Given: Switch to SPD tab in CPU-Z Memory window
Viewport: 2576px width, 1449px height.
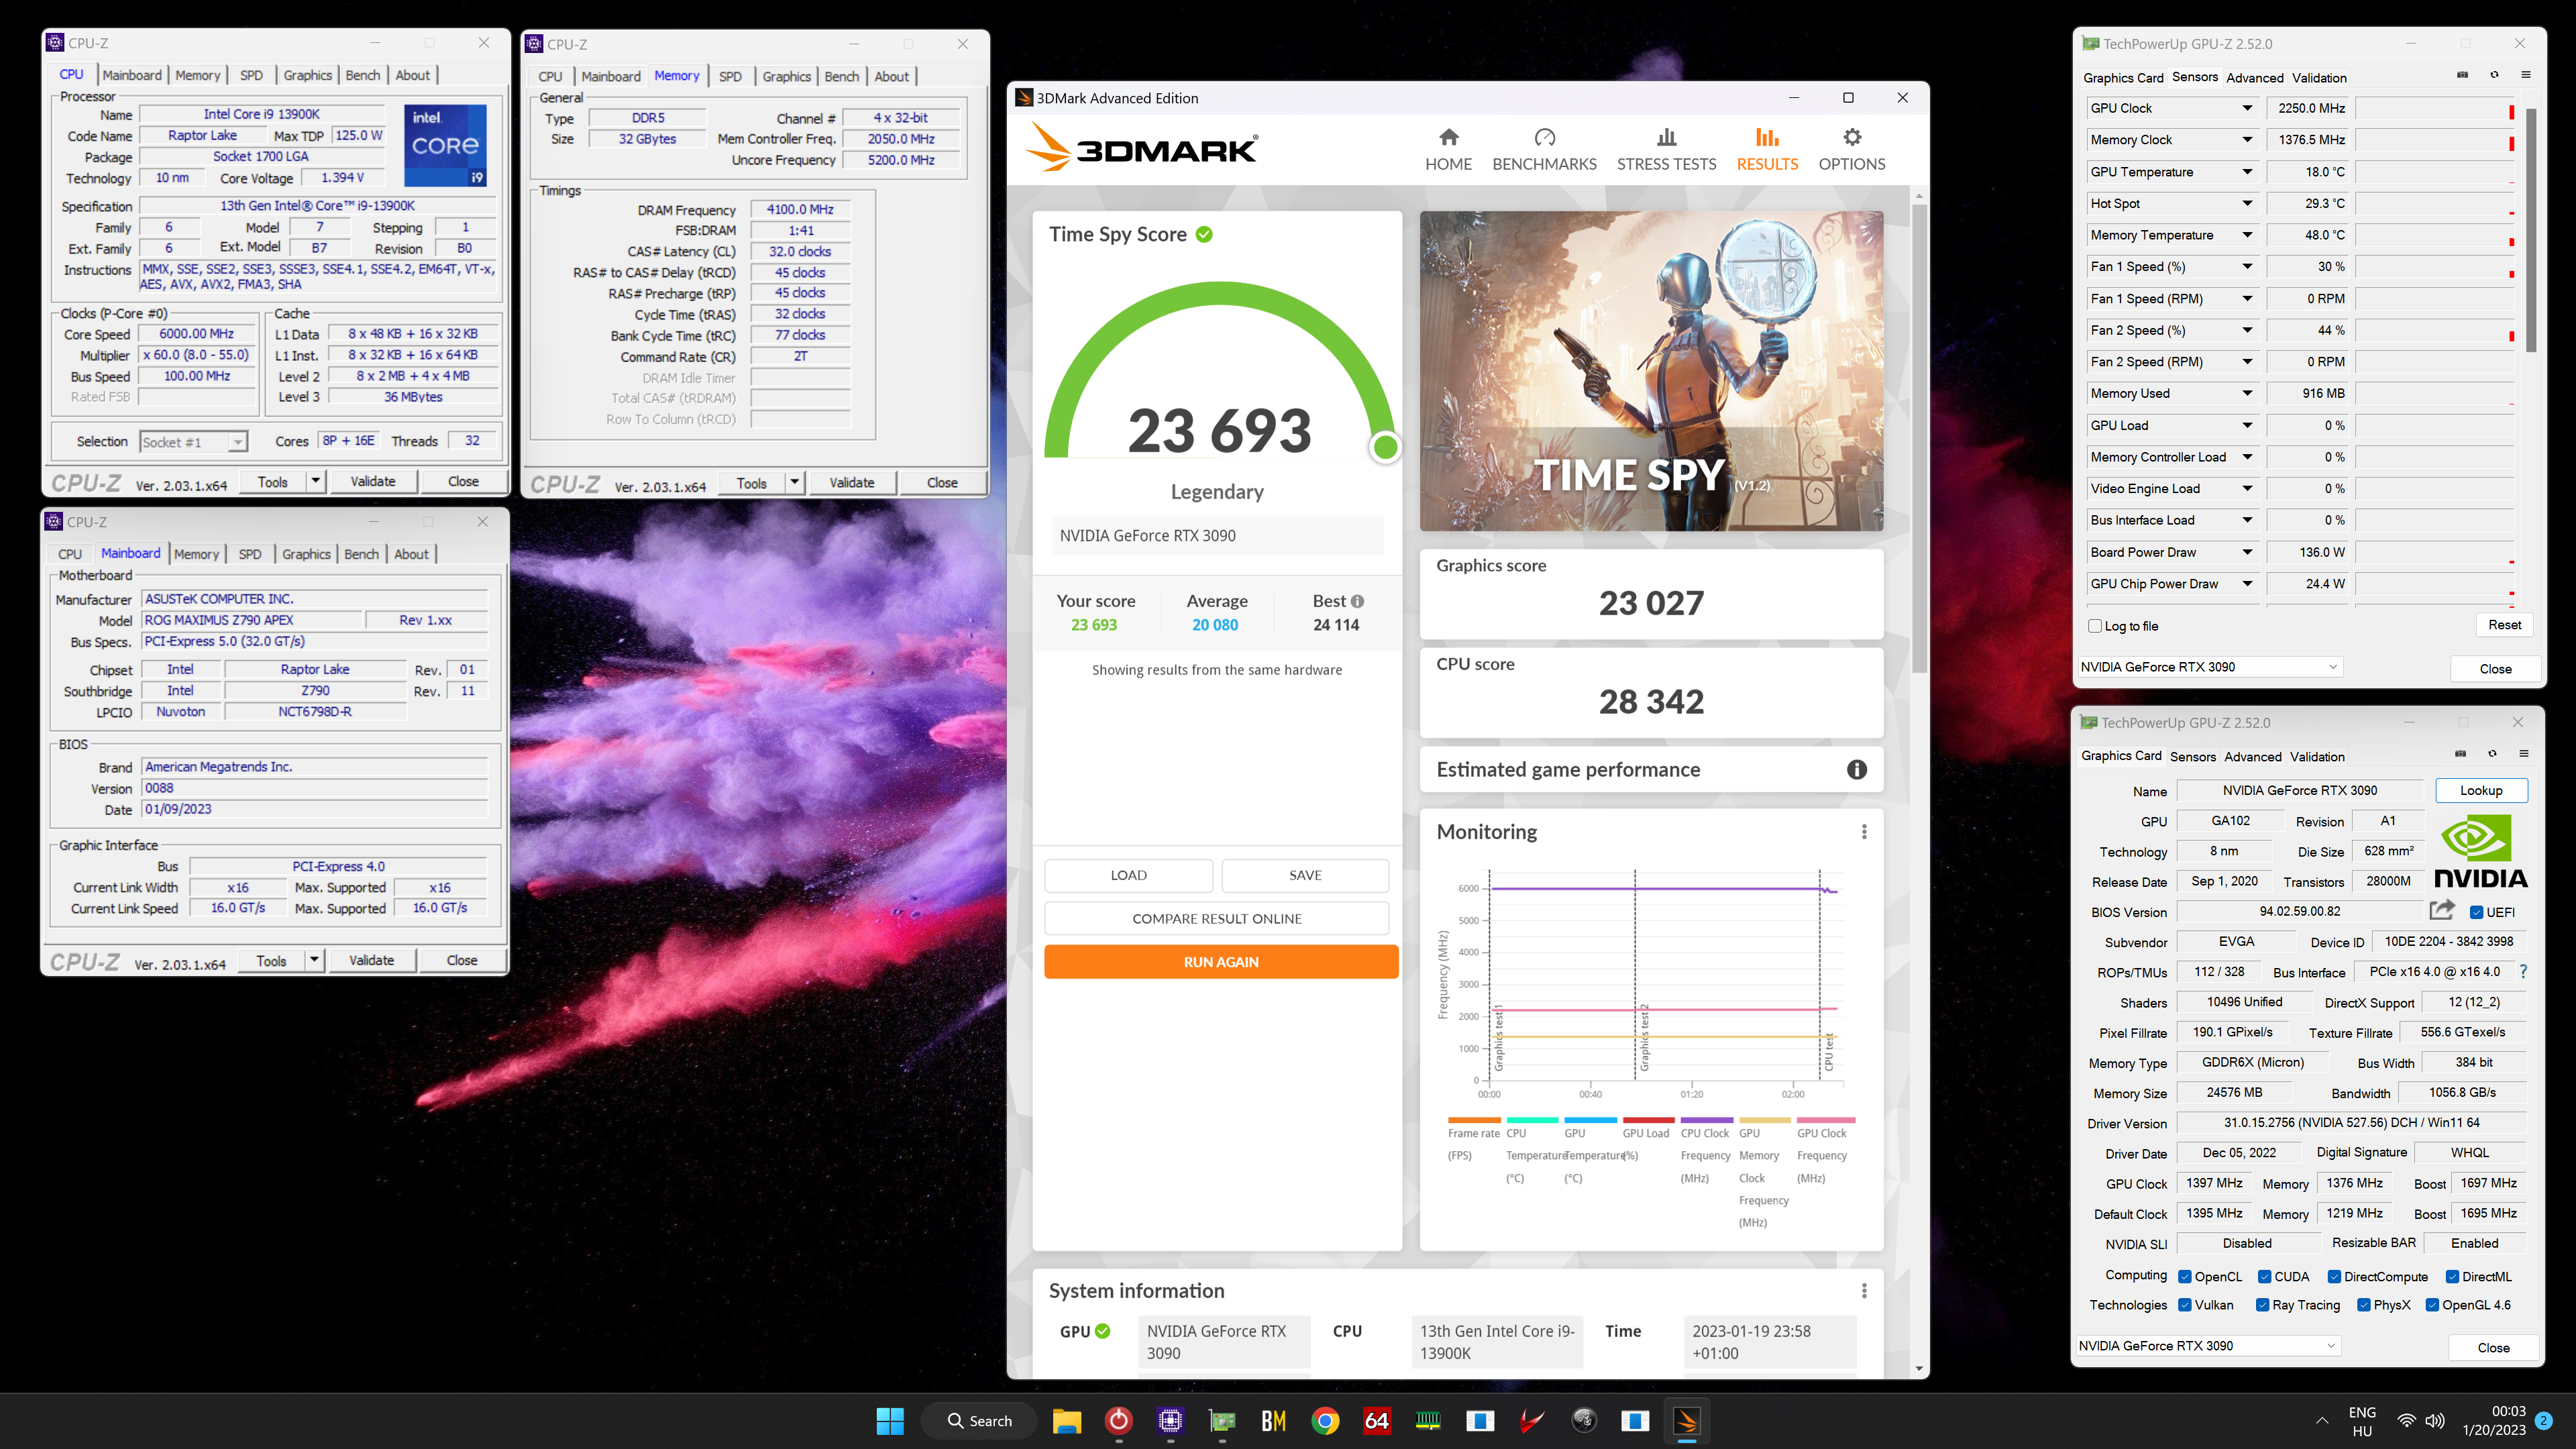Looking at the screenshot, I should (x=730, y=76).
